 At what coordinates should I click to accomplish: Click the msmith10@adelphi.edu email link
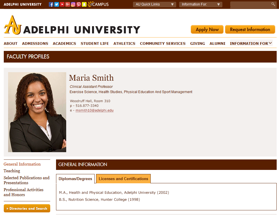(94, 111)
